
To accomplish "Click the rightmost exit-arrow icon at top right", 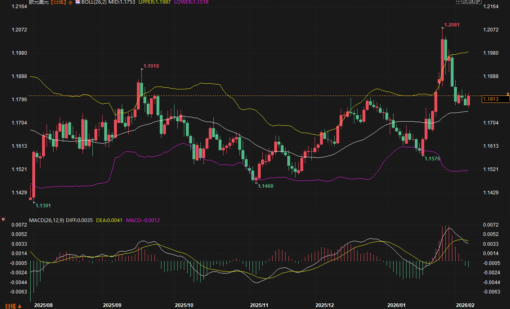I will 478,2.
